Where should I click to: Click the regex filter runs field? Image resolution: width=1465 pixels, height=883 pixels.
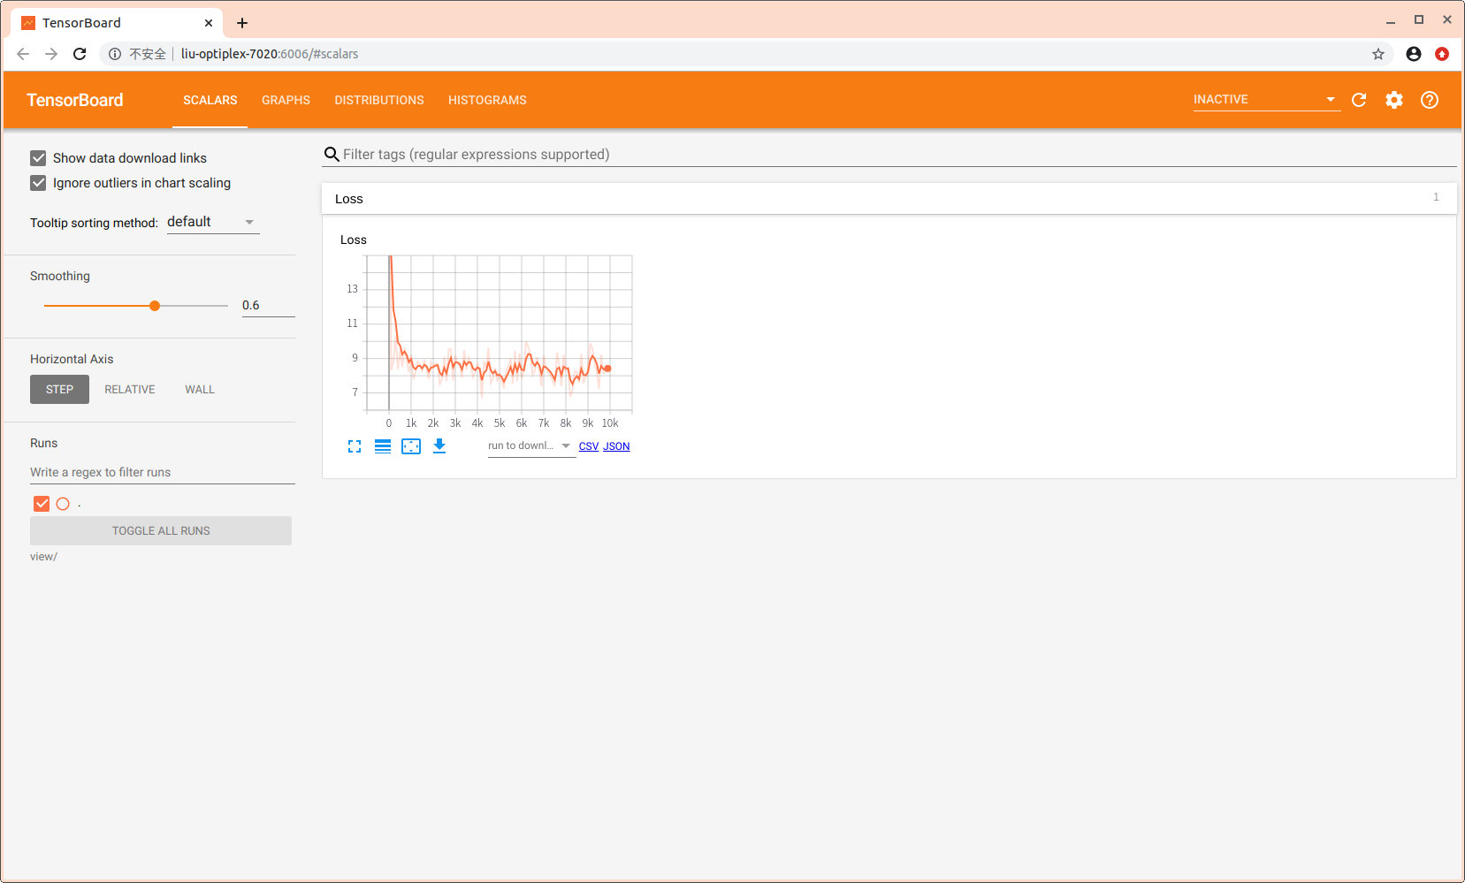[x=163, y=472]
